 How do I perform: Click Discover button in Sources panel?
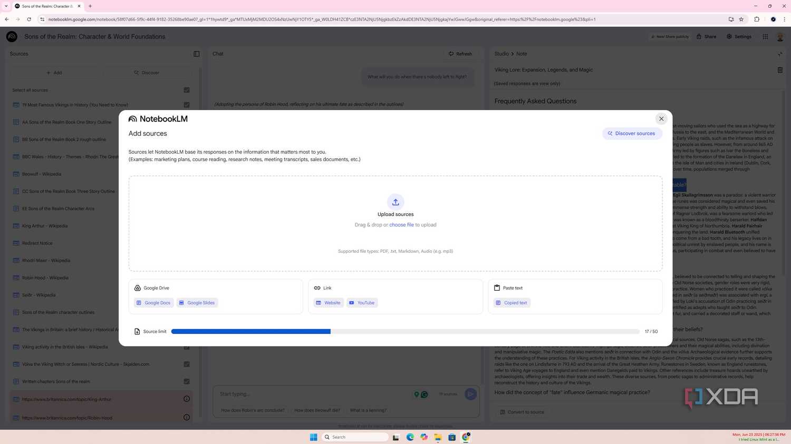click(147, 73)
